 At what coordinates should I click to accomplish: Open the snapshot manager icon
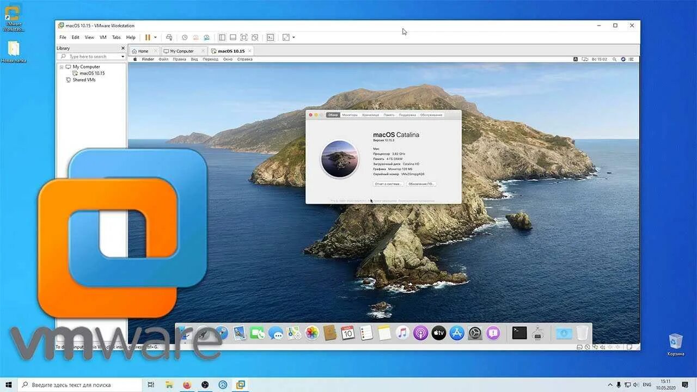pyautogui.click(x=206, y=38)
